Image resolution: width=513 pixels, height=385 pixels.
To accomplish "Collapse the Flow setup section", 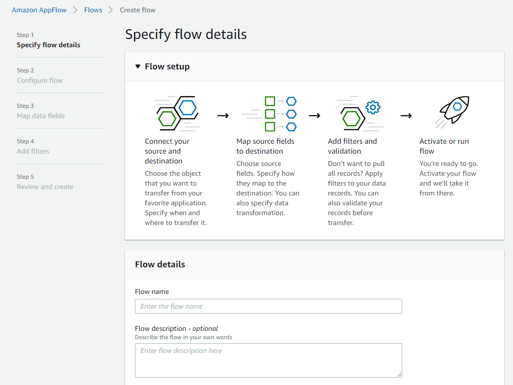I will [138, 66].
